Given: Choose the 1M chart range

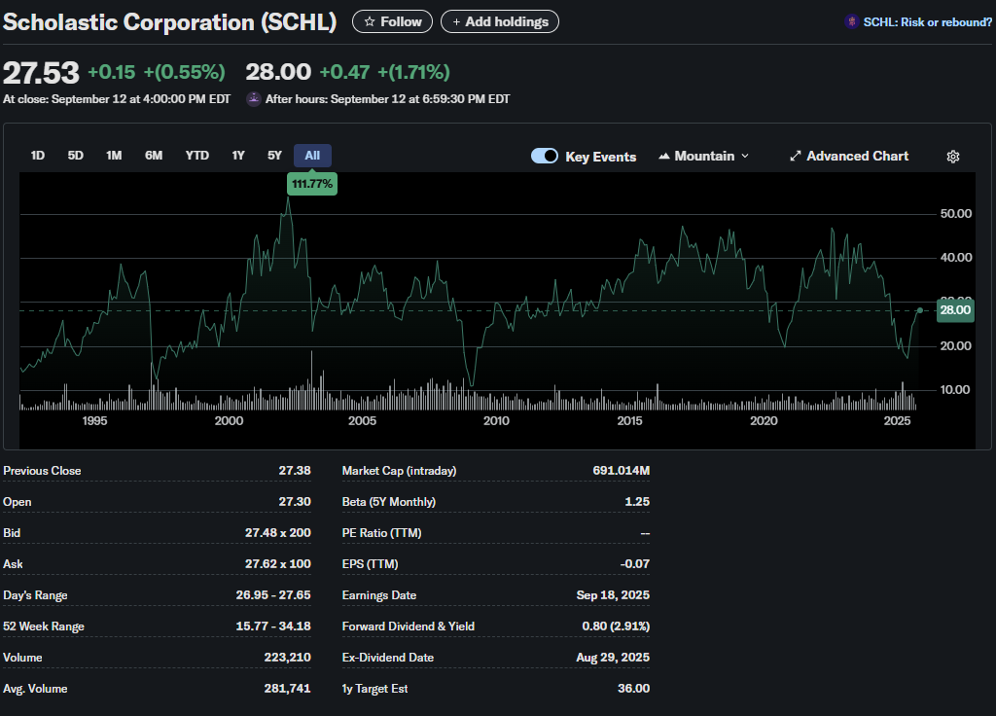Looking at the screenshot, I should pos(114,156).
